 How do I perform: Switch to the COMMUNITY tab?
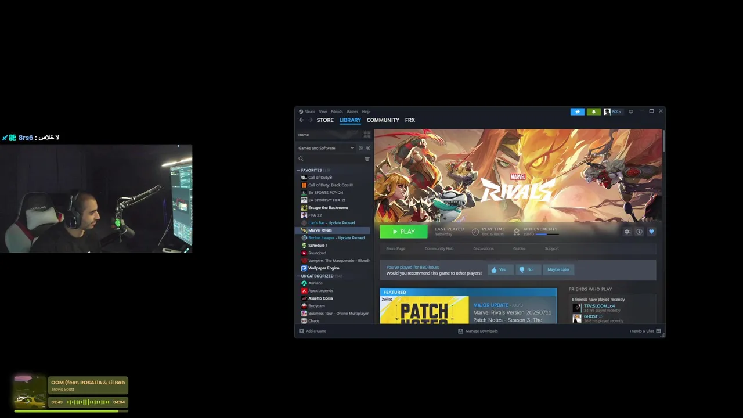pyautogui.click(x=383, y=120)
